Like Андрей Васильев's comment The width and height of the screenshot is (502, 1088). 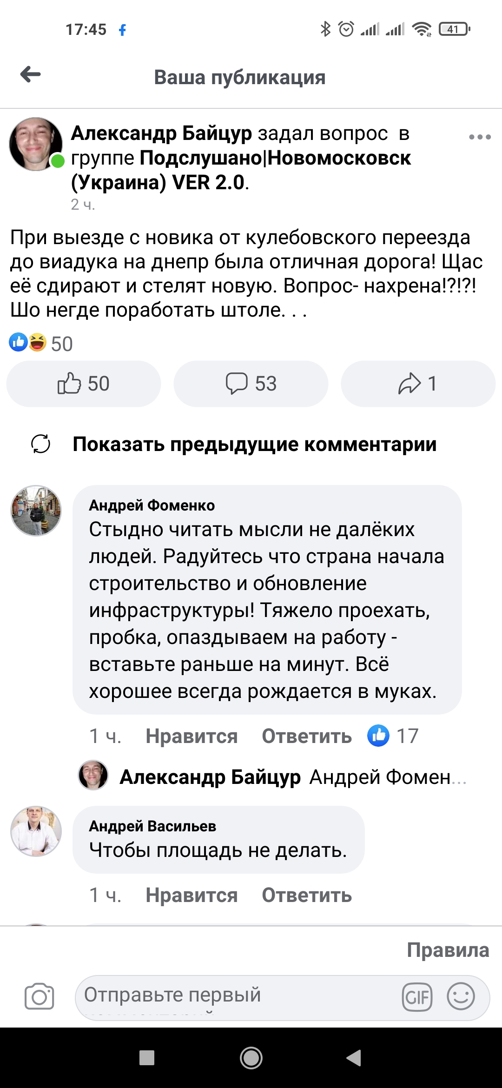pos(192,895)
